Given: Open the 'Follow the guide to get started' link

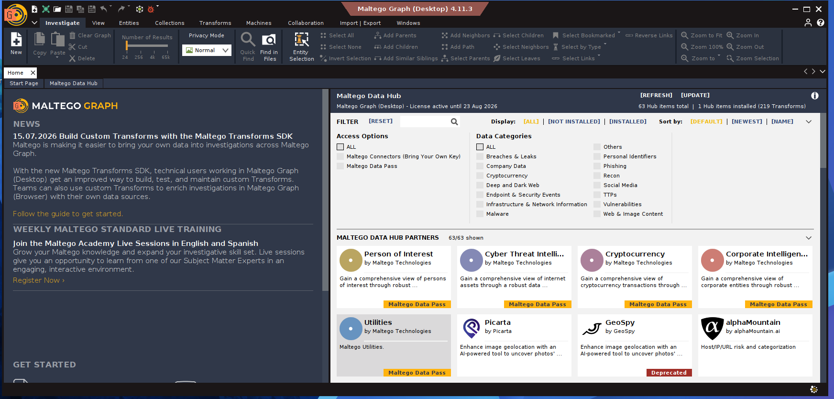Looking at the screenshot, I should (68, 214).
